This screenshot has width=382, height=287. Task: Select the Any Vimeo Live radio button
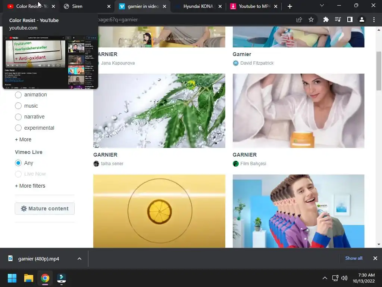(x=18, y=163)
